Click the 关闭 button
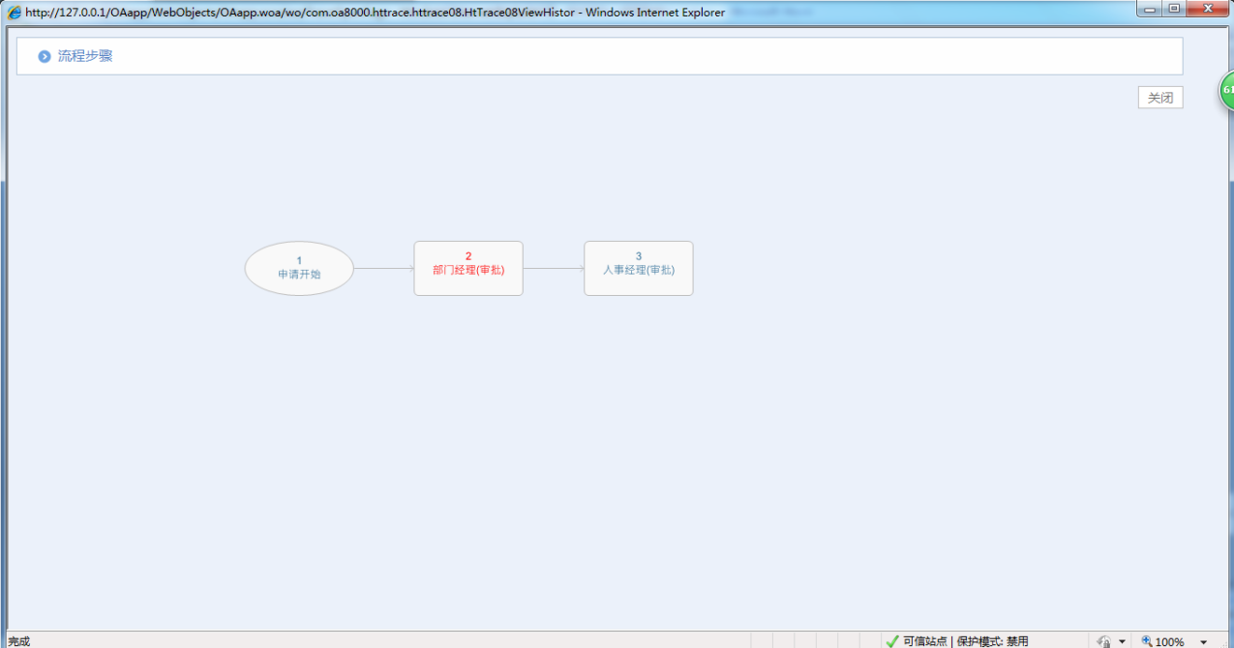This screenshot has width=1234, height=648. [x=1159, y=98]
